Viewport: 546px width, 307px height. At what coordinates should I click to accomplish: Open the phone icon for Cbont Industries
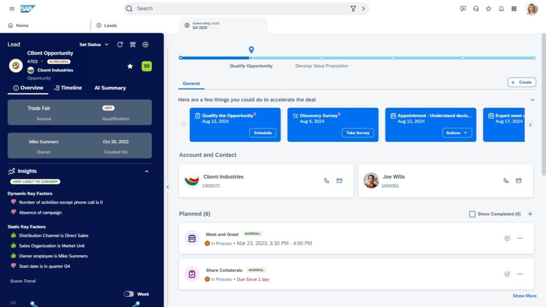coord(326,181)
